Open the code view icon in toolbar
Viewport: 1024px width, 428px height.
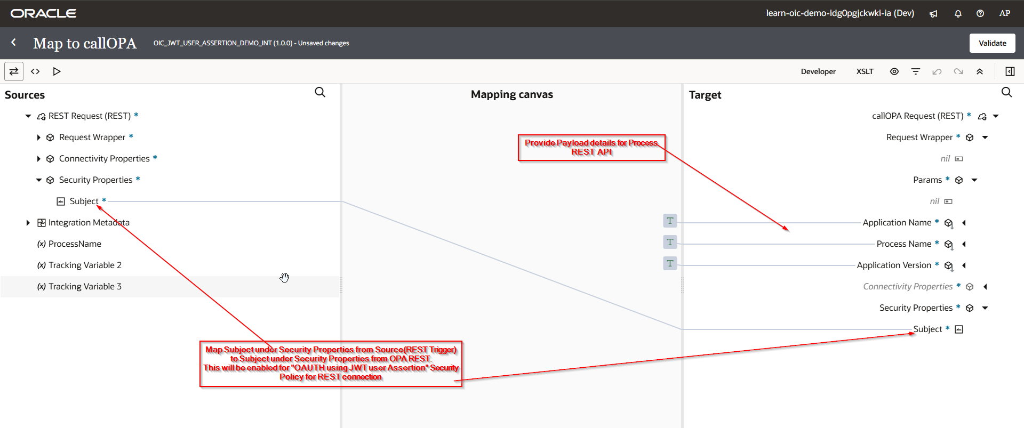coord(35,71)
